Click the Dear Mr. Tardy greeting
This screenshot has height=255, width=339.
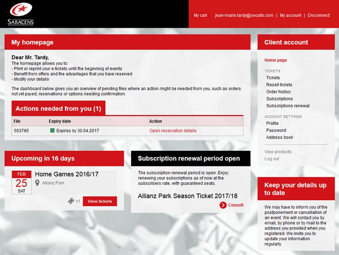pyautogui.click(x=30, y=57)
